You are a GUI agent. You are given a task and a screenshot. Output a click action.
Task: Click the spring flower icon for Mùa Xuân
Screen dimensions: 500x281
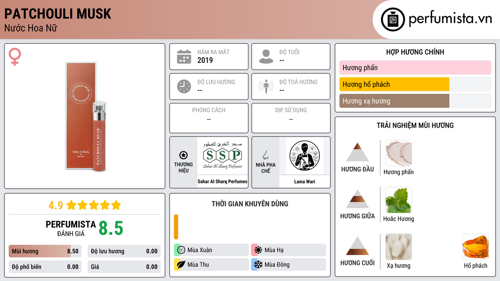(181, 250)
